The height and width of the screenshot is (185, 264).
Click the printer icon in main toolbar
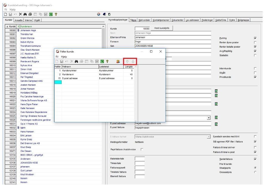coord(30,14)
